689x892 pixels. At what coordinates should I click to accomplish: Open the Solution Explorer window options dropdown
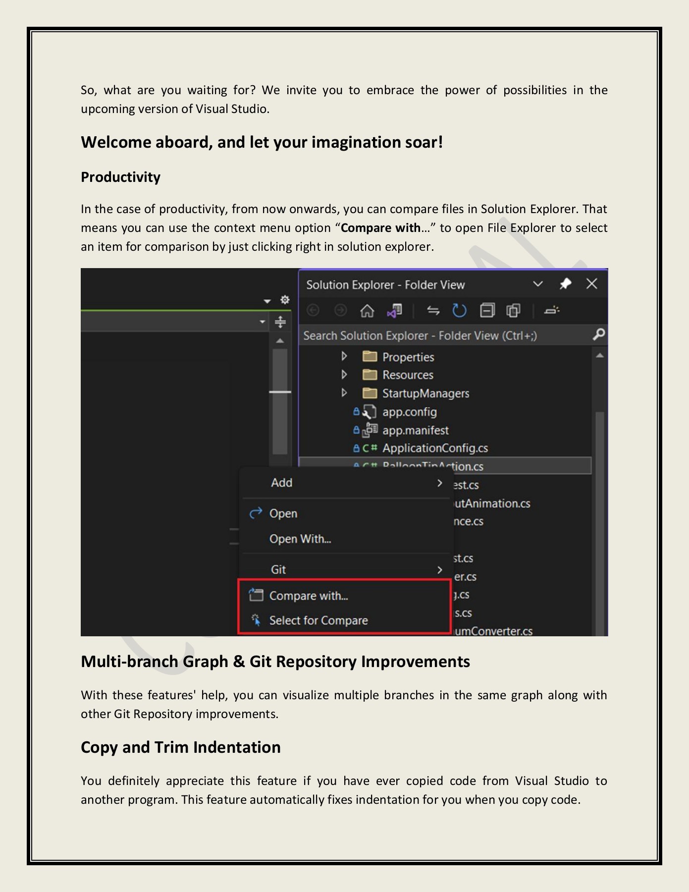[x=538, y=284]
